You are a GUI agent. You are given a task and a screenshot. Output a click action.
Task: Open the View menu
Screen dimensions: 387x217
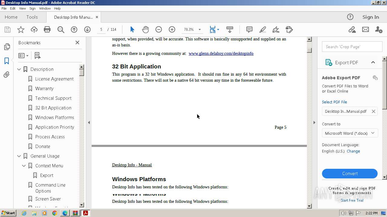22,8
